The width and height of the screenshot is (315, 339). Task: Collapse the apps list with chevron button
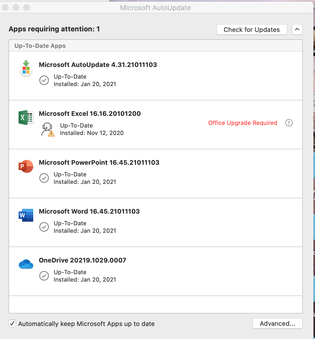pyautogui.click(x=297, y=29)
